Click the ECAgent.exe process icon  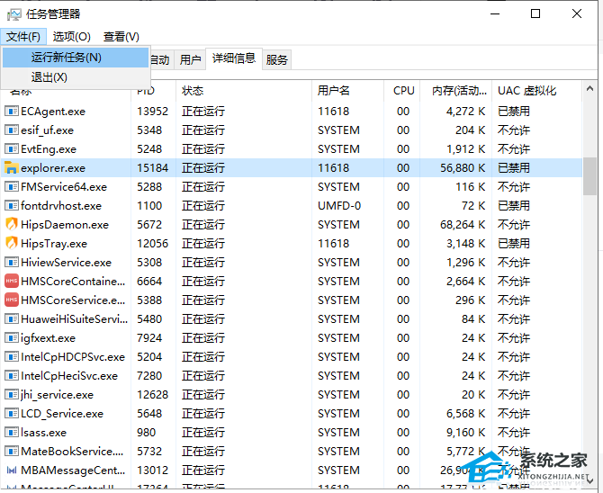click(x=12, y=112)
